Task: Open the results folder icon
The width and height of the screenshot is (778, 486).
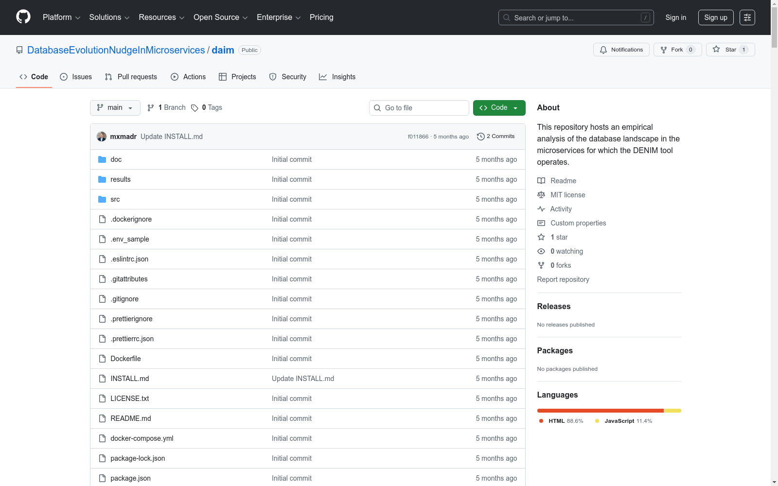Action: pos(102,179)
